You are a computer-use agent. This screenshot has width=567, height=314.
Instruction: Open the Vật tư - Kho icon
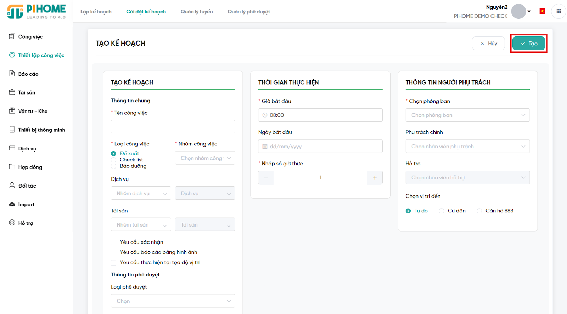pos(12,111)
